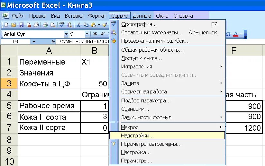
Task: Open the font size 9 dropdown
Action: pos(87,34)
